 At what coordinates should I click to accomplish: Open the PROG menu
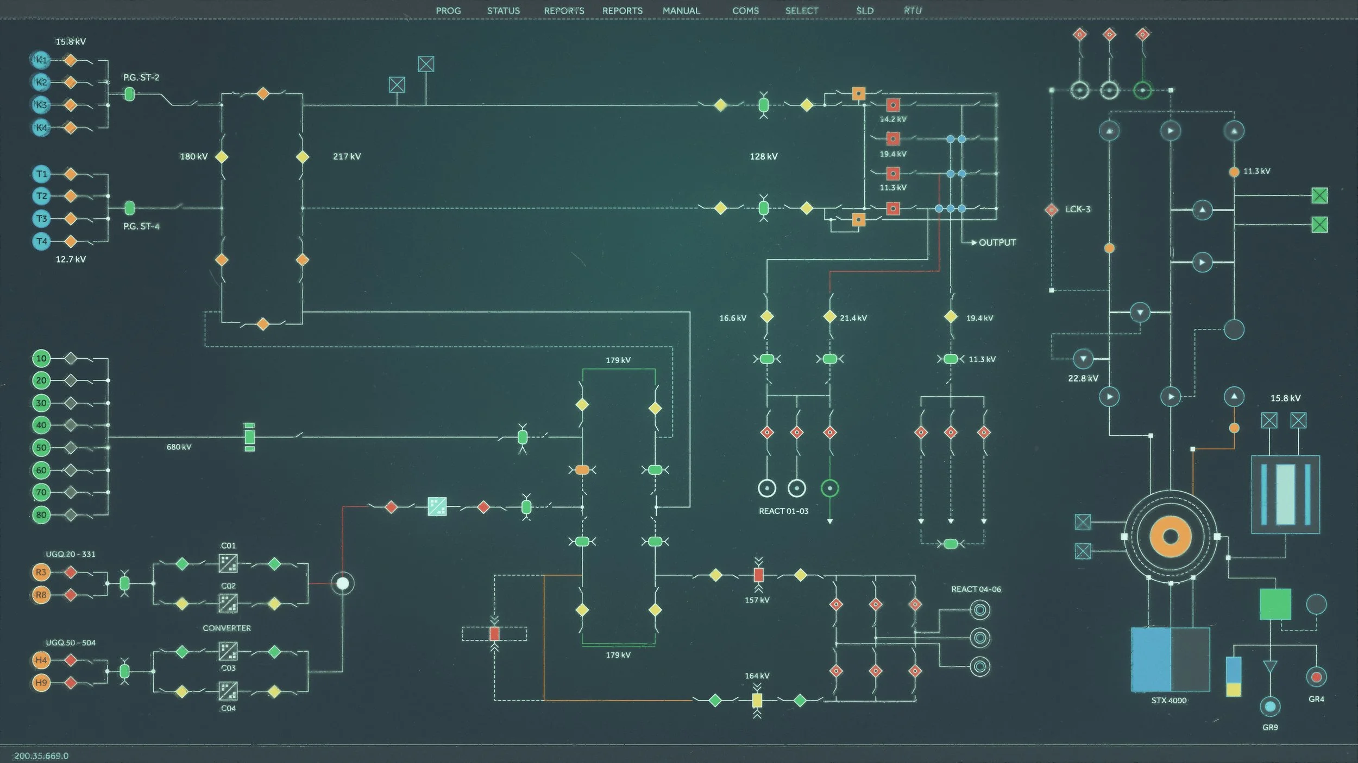pos(448,11)
